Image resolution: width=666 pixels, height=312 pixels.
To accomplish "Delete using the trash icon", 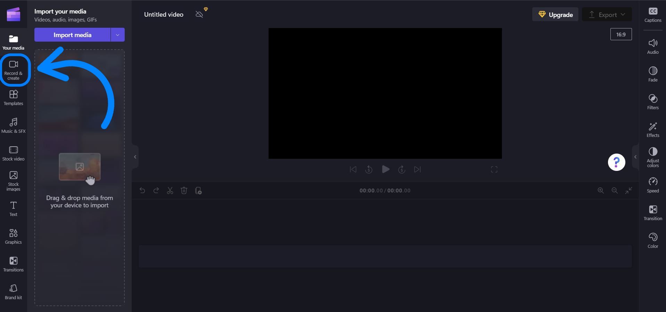I will coord(184,191).
